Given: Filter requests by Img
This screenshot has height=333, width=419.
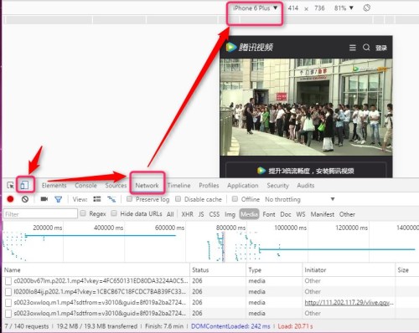Looking at the screenshot, I should 230,214.
